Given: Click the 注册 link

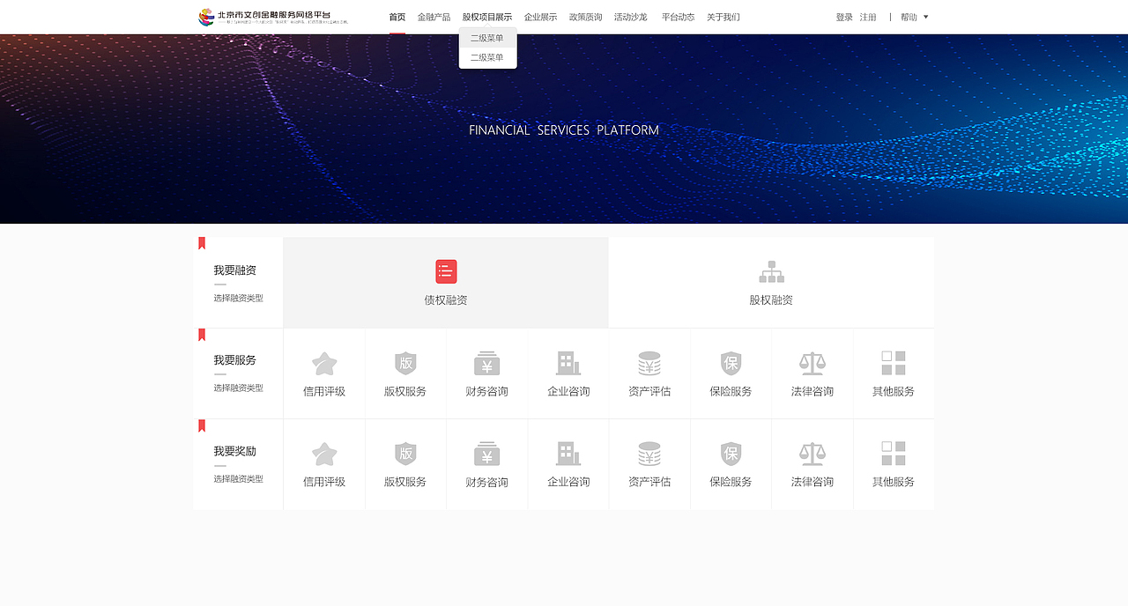Looking at the screenshot, I should coord(868,16).
